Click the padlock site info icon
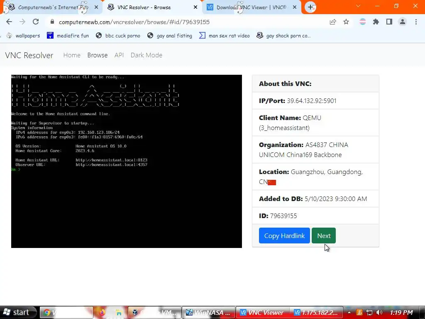425x319 pixels. [52, 22]
